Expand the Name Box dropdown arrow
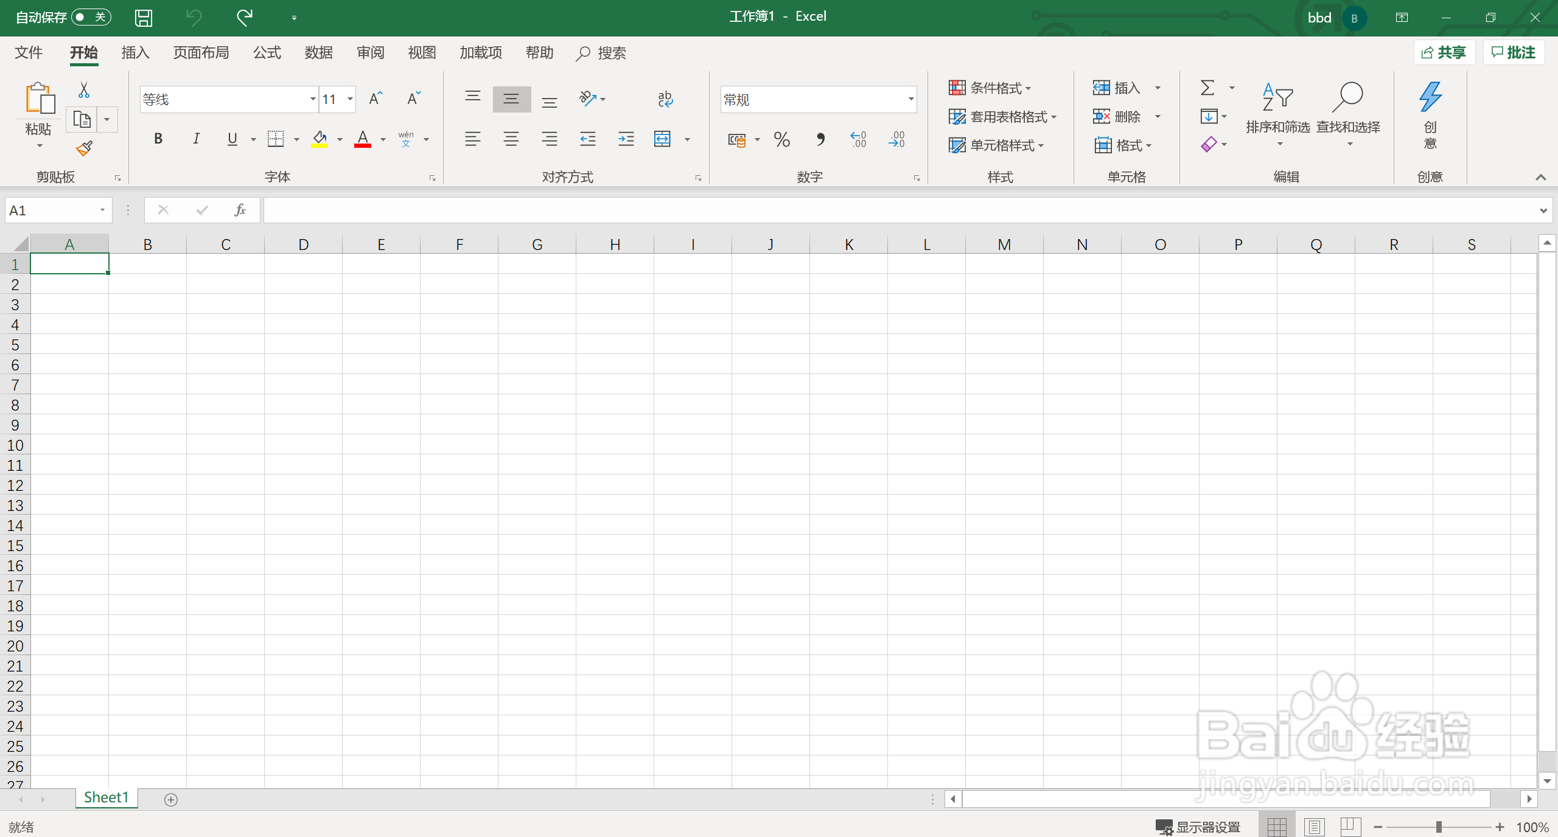The height and width of the screenshot is (837, 1558). click(x=102, y=210)
